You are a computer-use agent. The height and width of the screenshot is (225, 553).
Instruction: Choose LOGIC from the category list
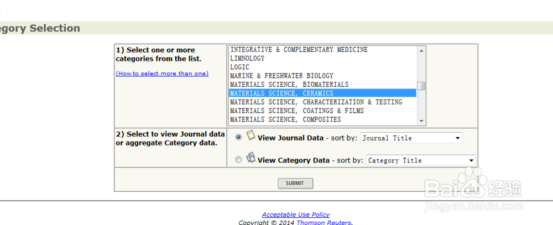point(239,67)
